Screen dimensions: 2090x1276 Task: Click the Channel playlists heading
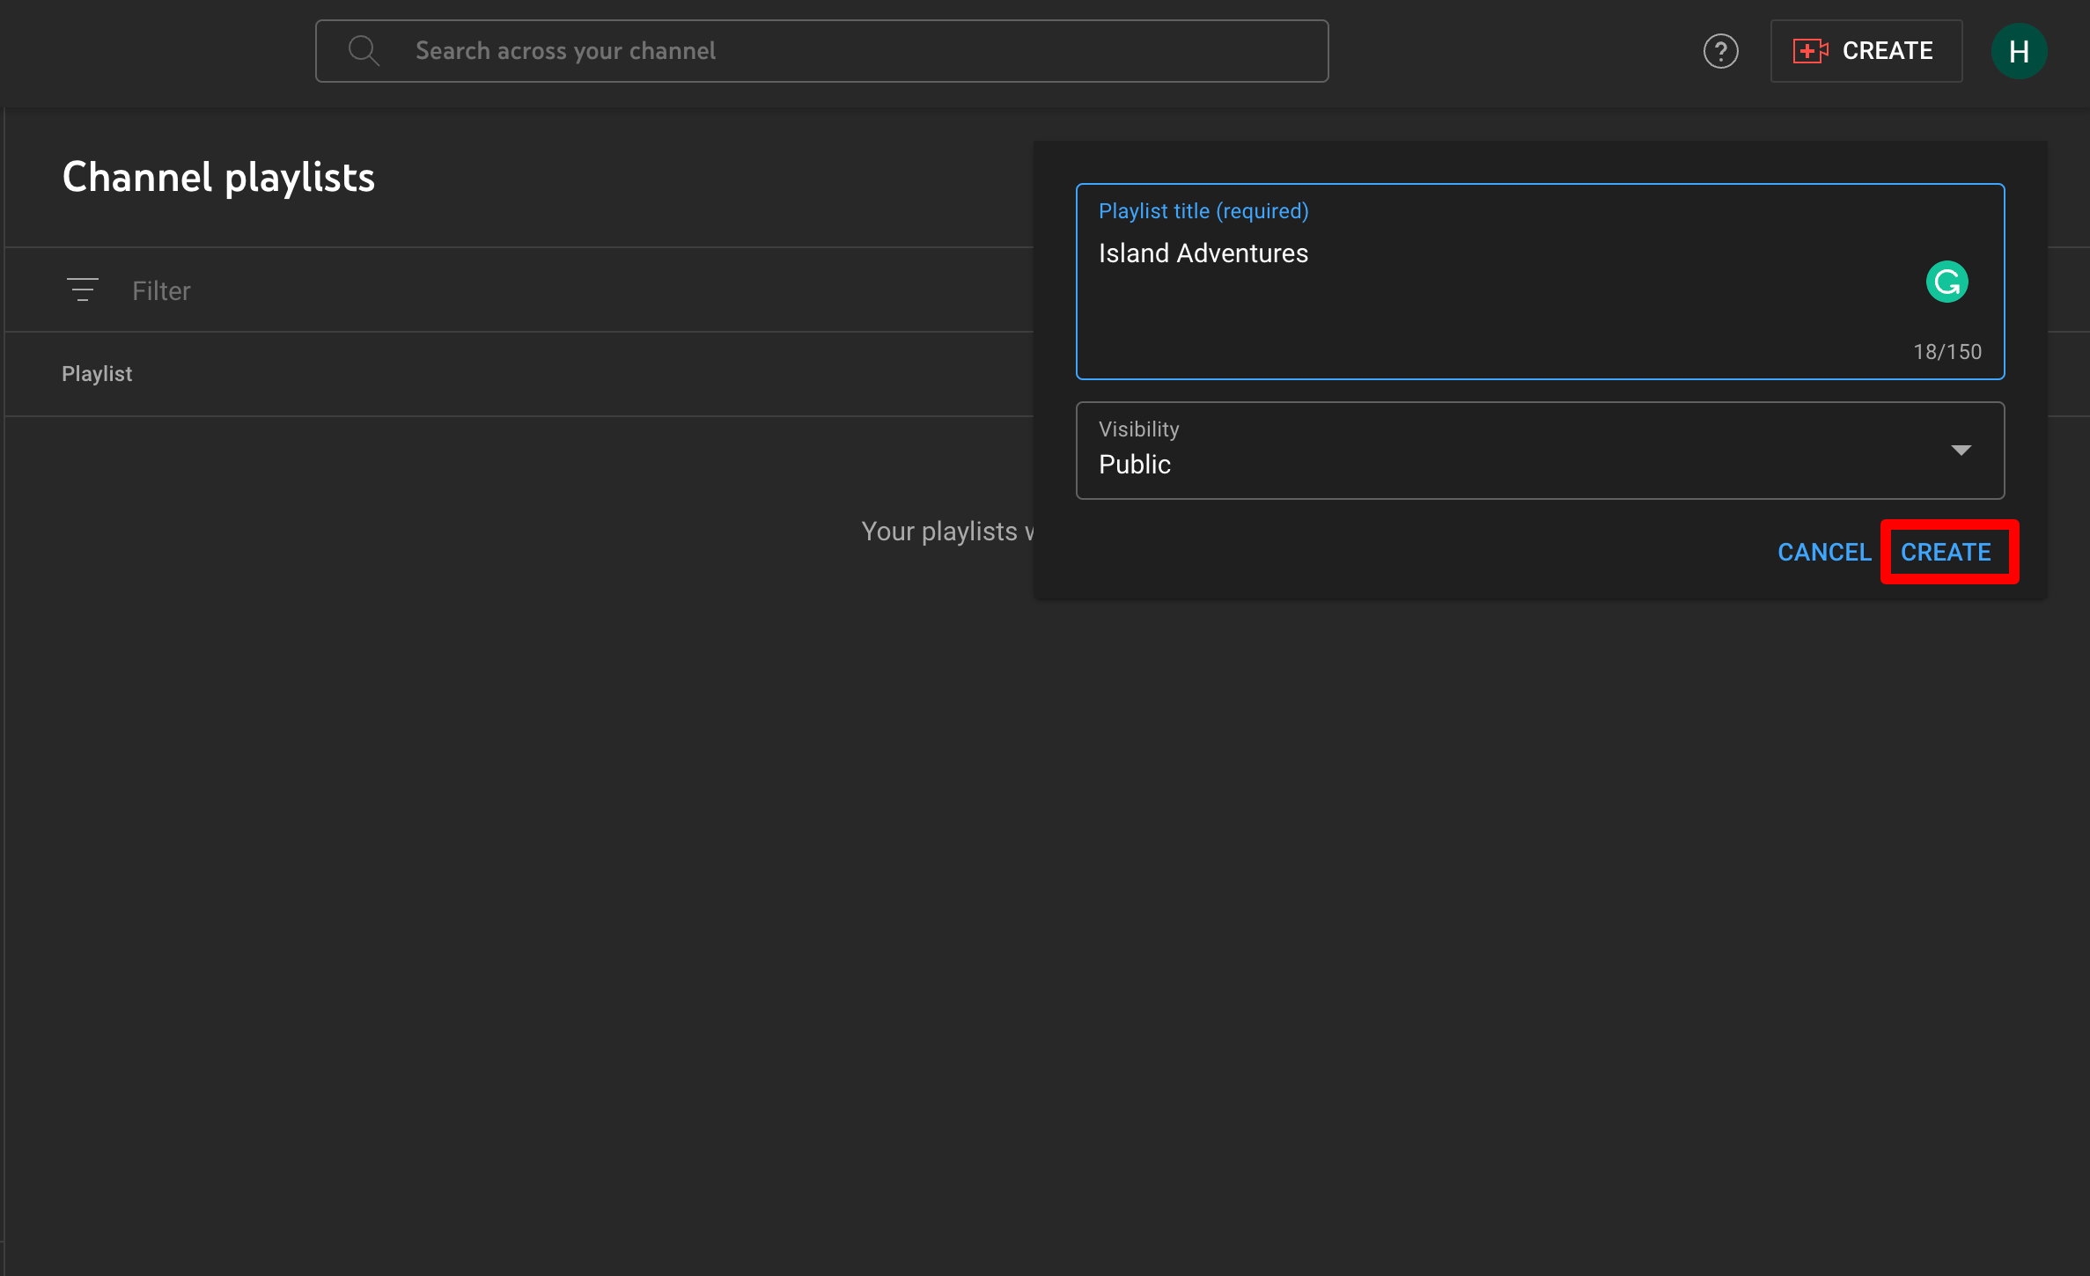218,178
